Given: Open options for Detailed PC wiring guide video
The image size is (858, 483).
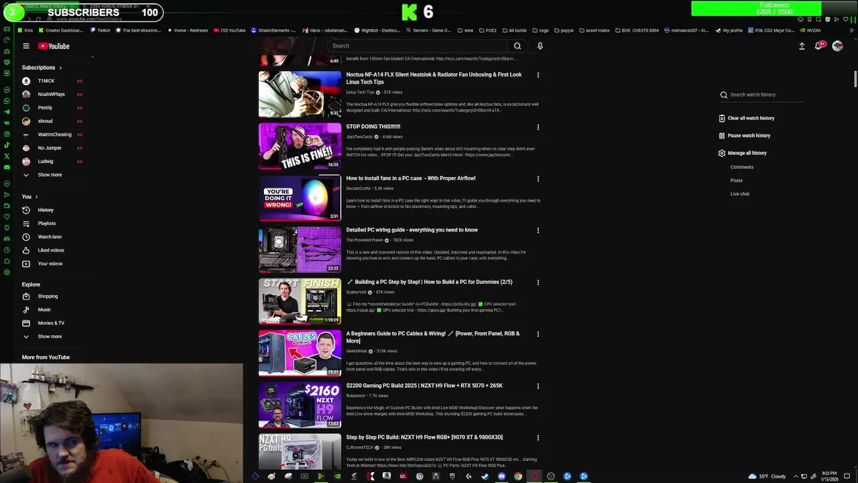Looking at the screenshot, I should [x=538, y=230].
